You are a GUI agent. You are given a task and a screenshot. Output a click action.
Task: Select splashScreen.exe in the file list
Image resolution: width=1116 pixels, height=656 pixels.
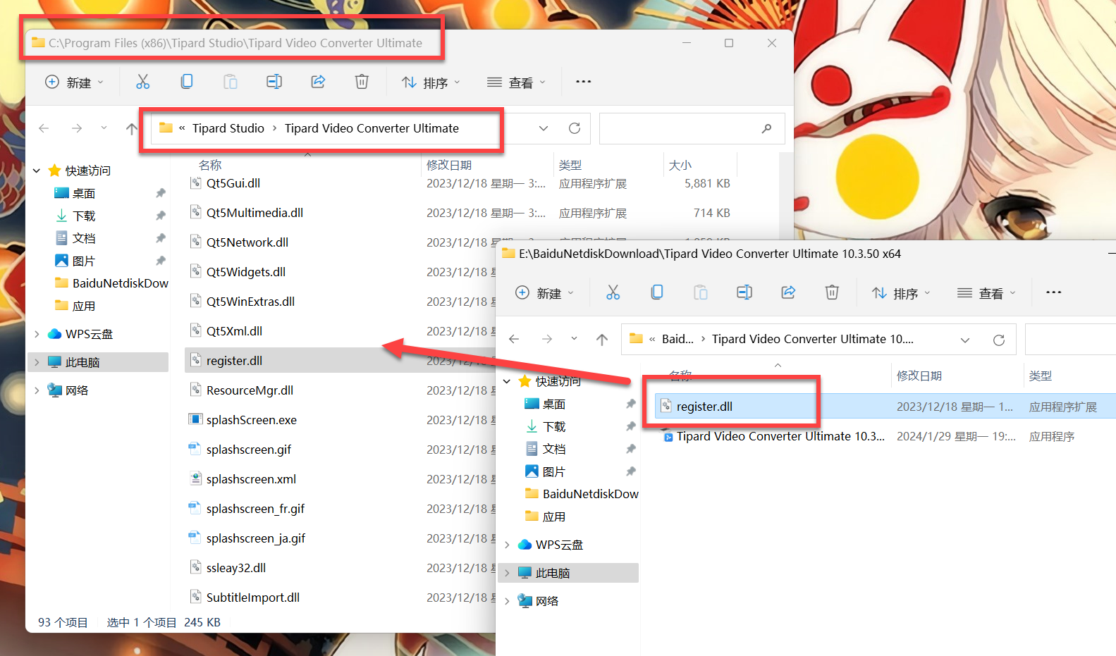[x=251, y=420]
